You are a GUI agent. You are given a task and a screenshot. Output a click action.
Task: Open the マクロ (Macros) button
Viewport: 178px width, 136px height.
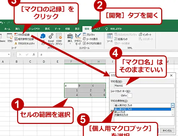click(10, 38)
